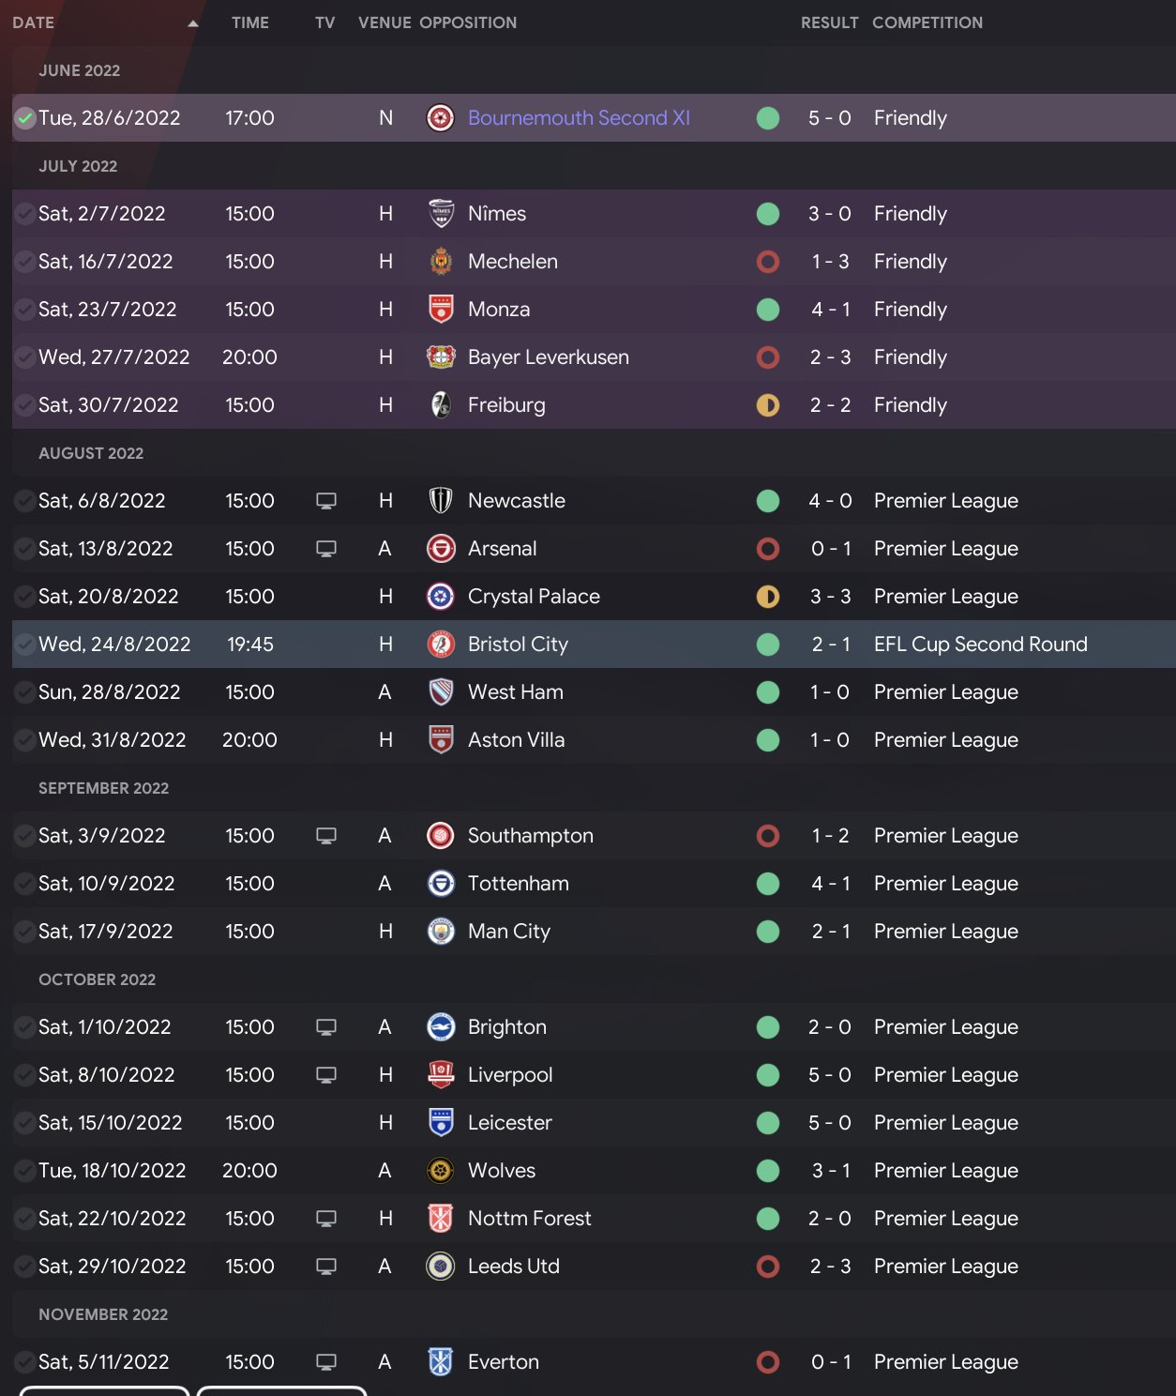Click the green win indicator for Tottenham match
The image size is (1176, 1396).
tap(768, 884)
